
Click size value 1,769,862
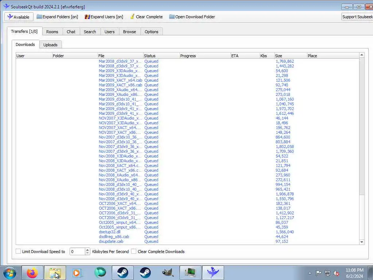click(x=285, y=61)
